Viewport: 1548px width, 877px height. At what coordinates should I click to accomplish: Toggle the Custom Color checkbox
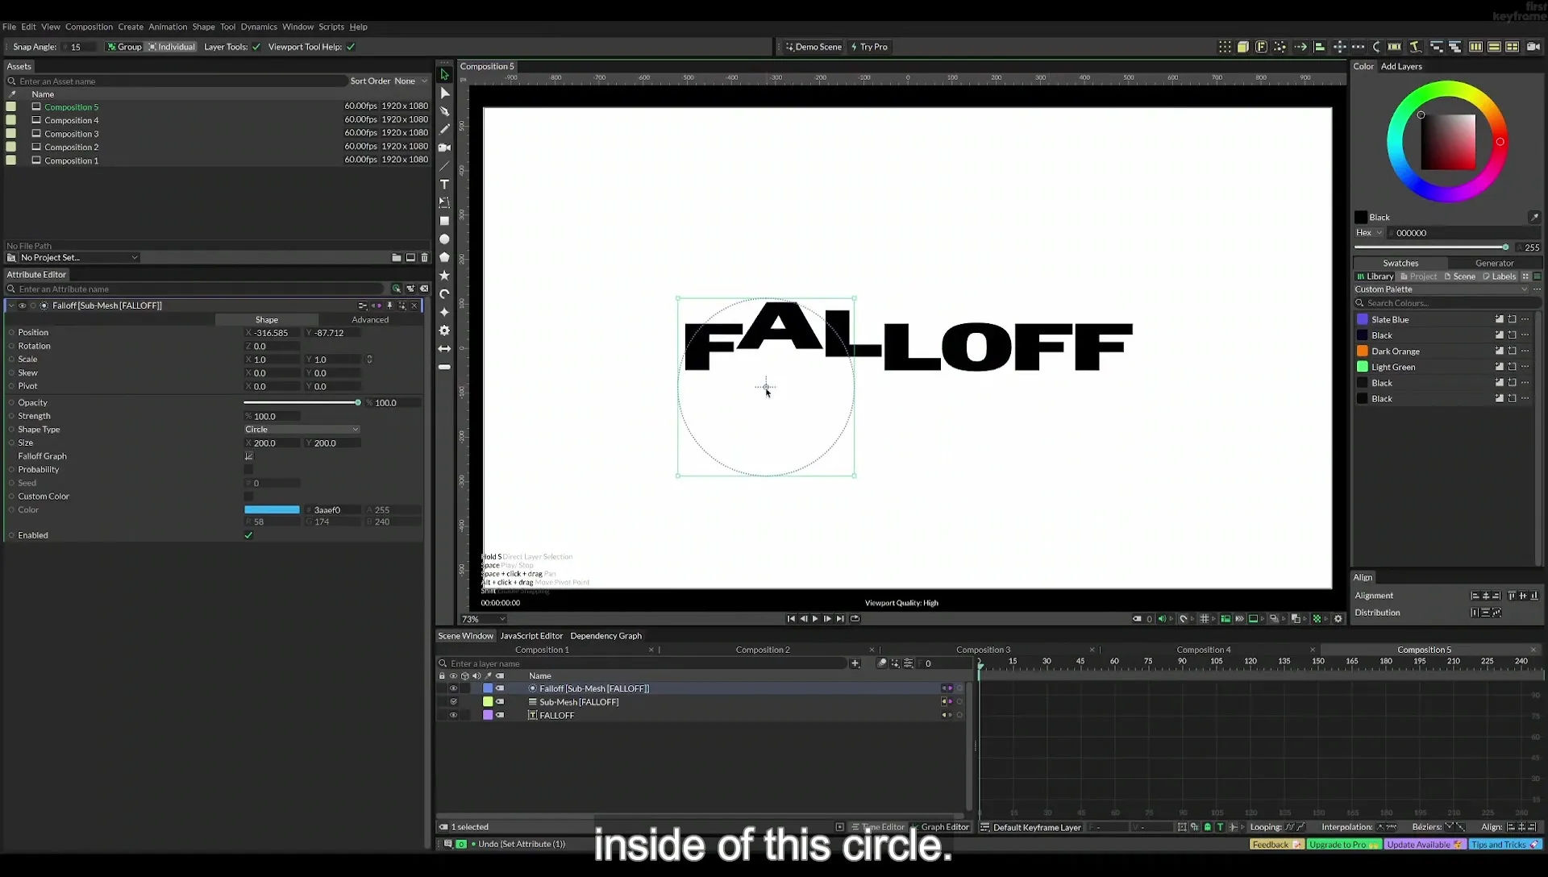(x=248, y=497)
